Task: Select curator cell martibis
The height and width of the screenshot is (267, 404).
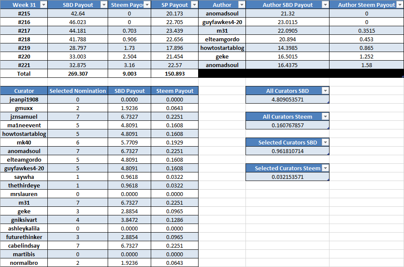Action: click(24, 255)
